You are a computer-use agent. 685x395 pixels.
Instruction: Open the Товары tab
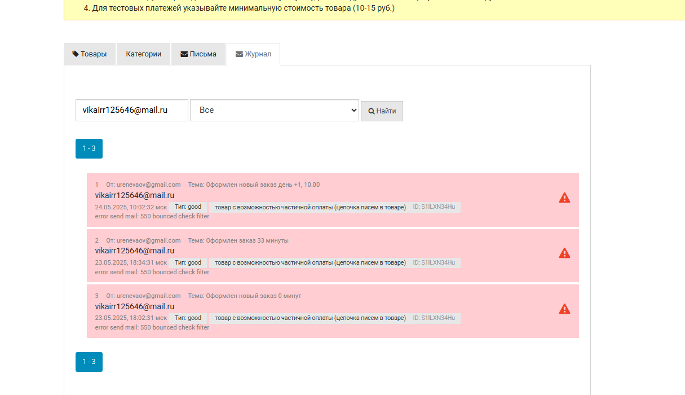90,54
